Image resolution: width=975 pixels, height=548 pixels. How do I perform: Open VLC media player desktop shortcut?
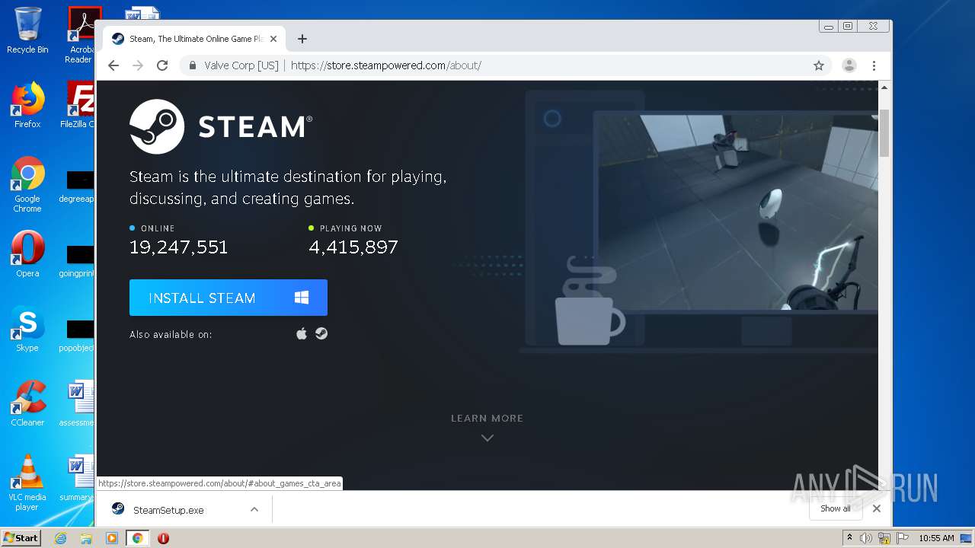[x=27, y=483]
